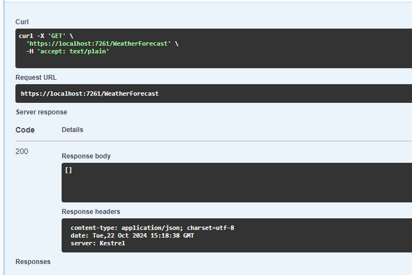This screenshot has width=412, height=275.
Task: Click blank area of the response body block
Action: tap(237, 187)
